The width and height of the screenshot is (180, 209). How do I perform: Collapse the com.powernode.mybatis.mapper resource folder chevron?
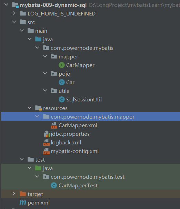37,117
